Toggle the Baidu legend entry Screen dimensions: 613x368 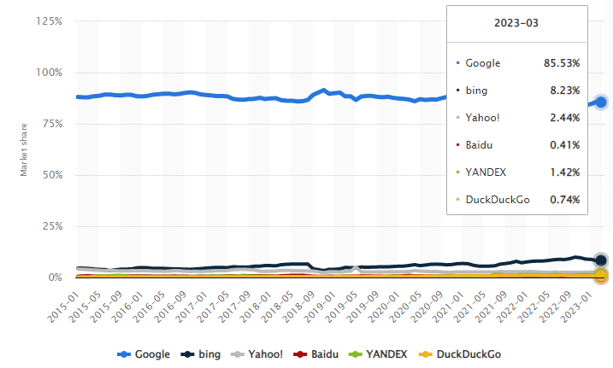[x=315, y=354]
